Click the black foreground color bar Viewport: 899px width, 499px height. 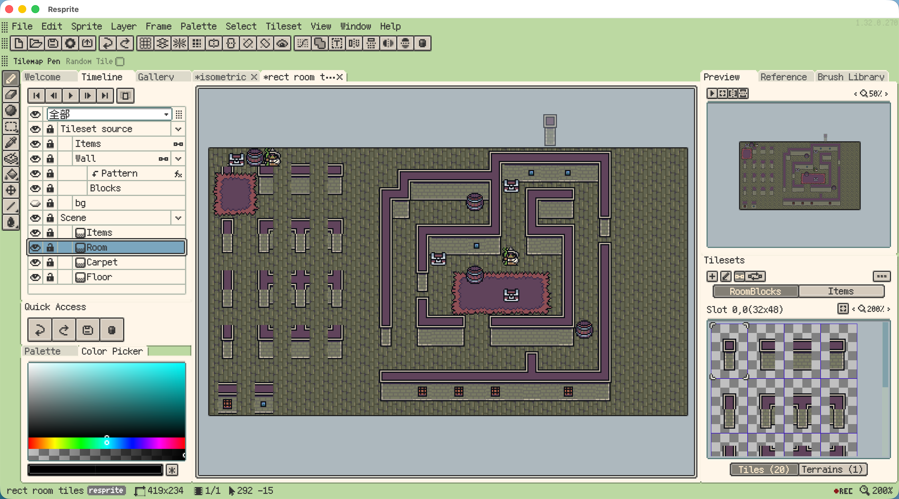(95, 470)
